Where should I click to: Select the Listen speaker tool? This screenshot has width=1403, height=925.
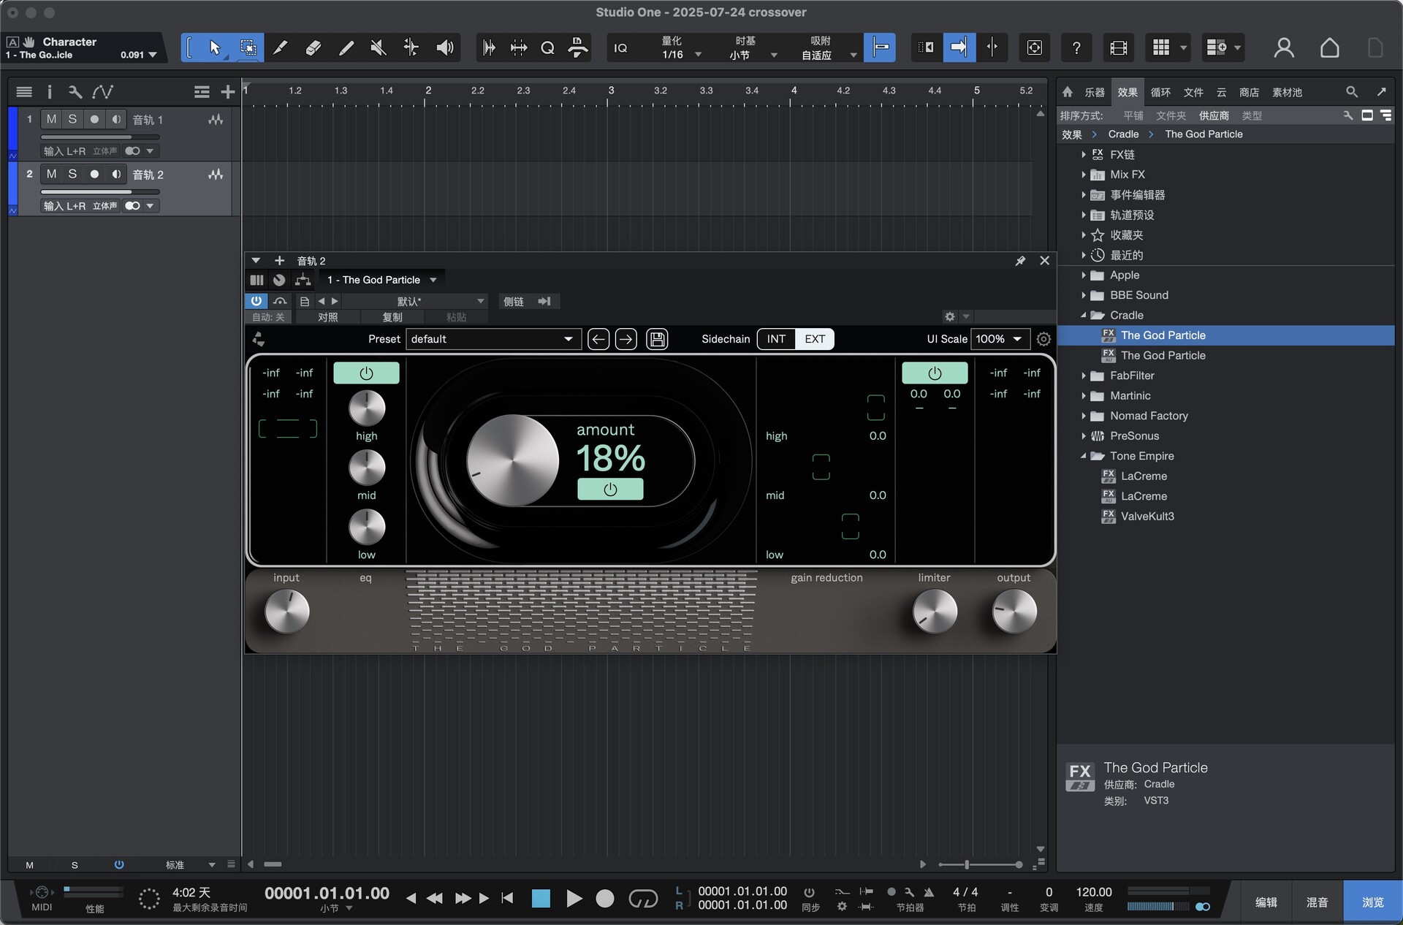coord(444,48)
